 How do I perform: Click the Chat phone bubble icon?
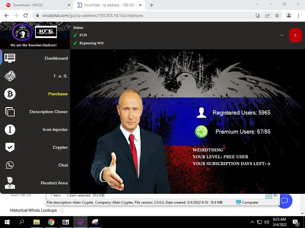10,165
